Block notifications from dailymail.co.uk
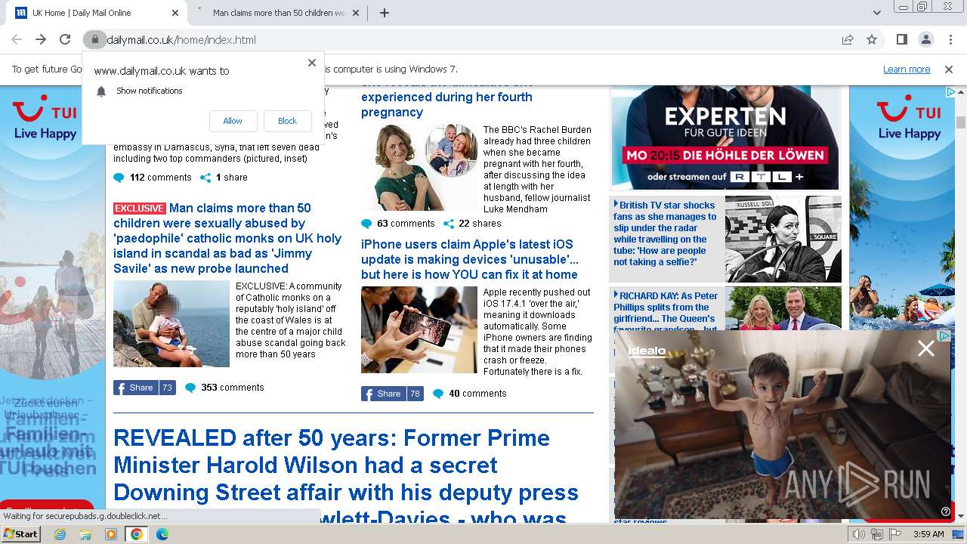This screenshot has width=967, height=544. [x=287, y=121]
